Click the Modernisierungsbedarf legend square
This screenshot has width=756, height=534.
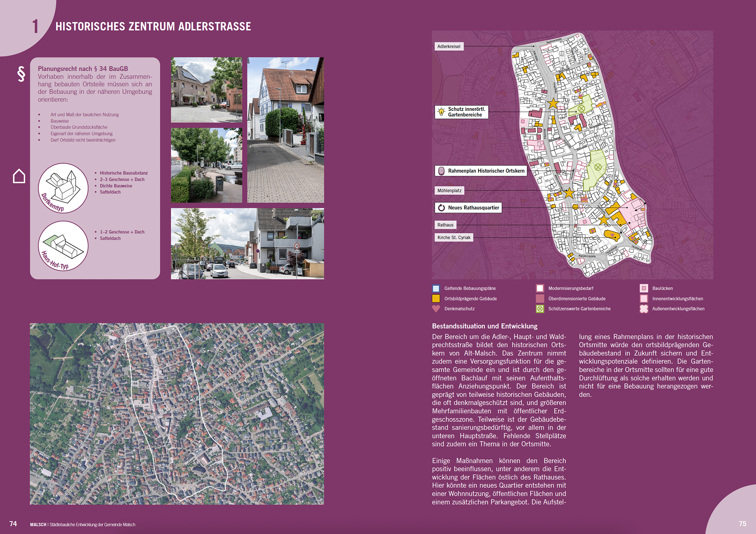540,288
